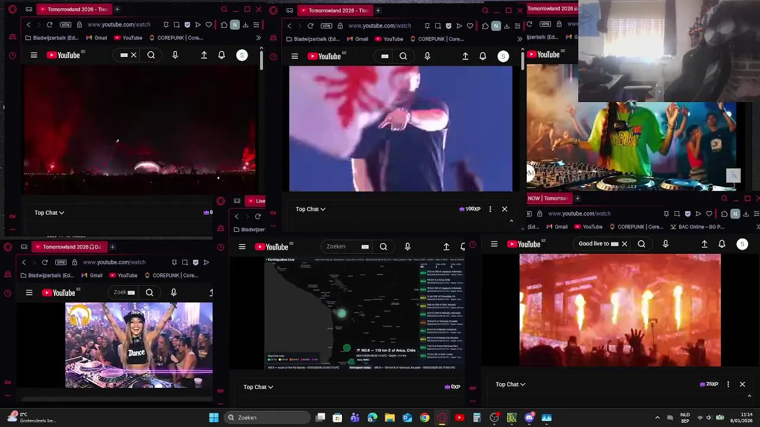
Task: Open chat options dots beside 100XP
Action: coord(490,209)
